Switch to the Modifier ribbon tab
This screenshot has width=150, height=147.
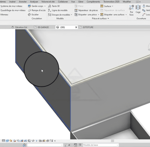point(127,2)
